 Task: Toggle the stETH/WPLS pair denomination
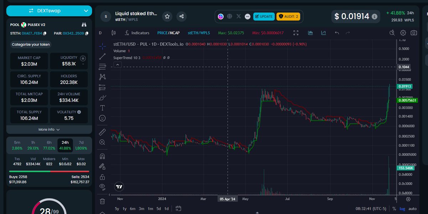[x=199, y=33]
